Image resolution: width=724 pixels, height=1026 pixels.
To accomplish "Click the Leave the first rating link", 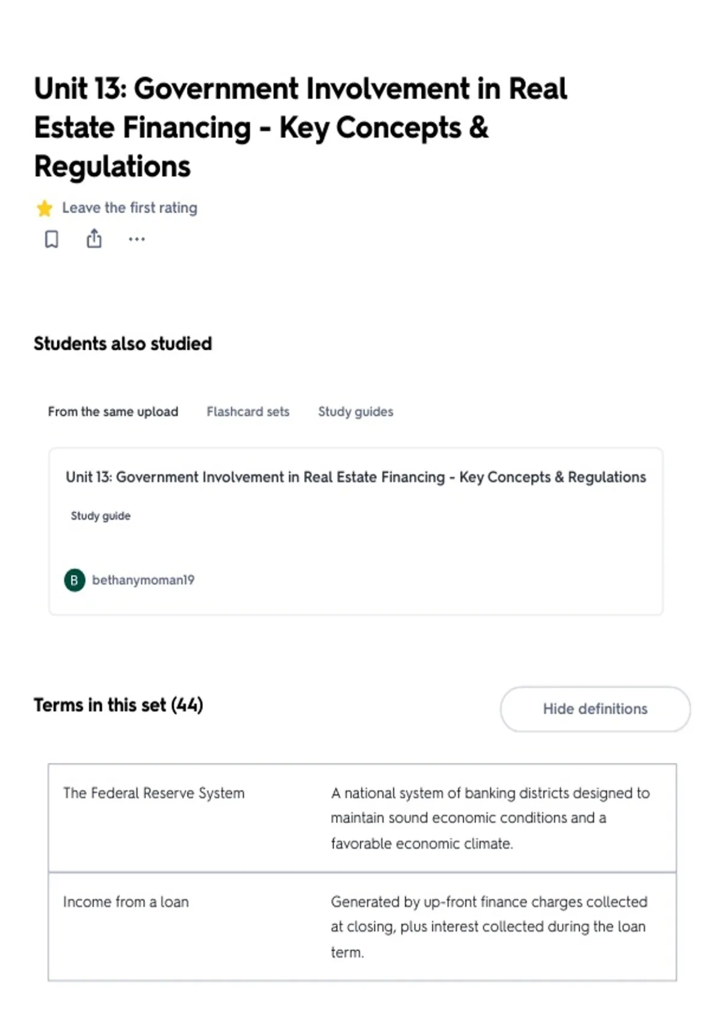I will click(x=130, y=208).
